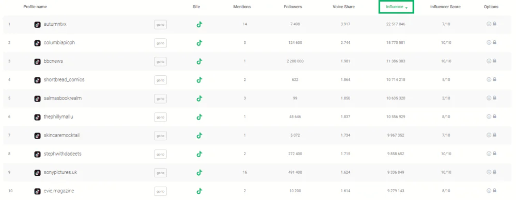This screenshot has width=516, height=200.
Task: Select influence value 22 517 046
Action: pos(396,24)
